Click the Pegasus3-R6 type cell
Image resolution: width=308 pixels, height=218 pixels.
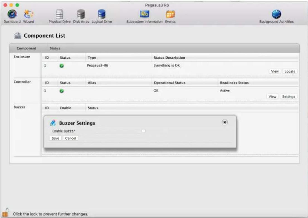coord(98,65)
